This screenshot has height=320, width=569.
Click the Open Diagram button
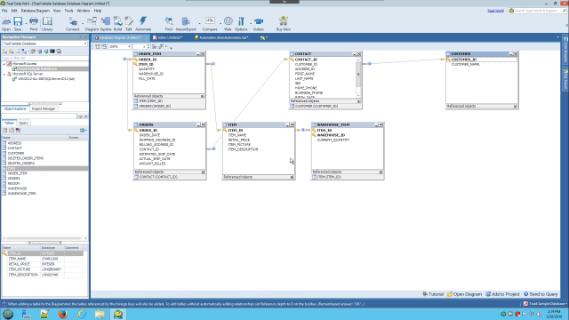pos(464,294)
